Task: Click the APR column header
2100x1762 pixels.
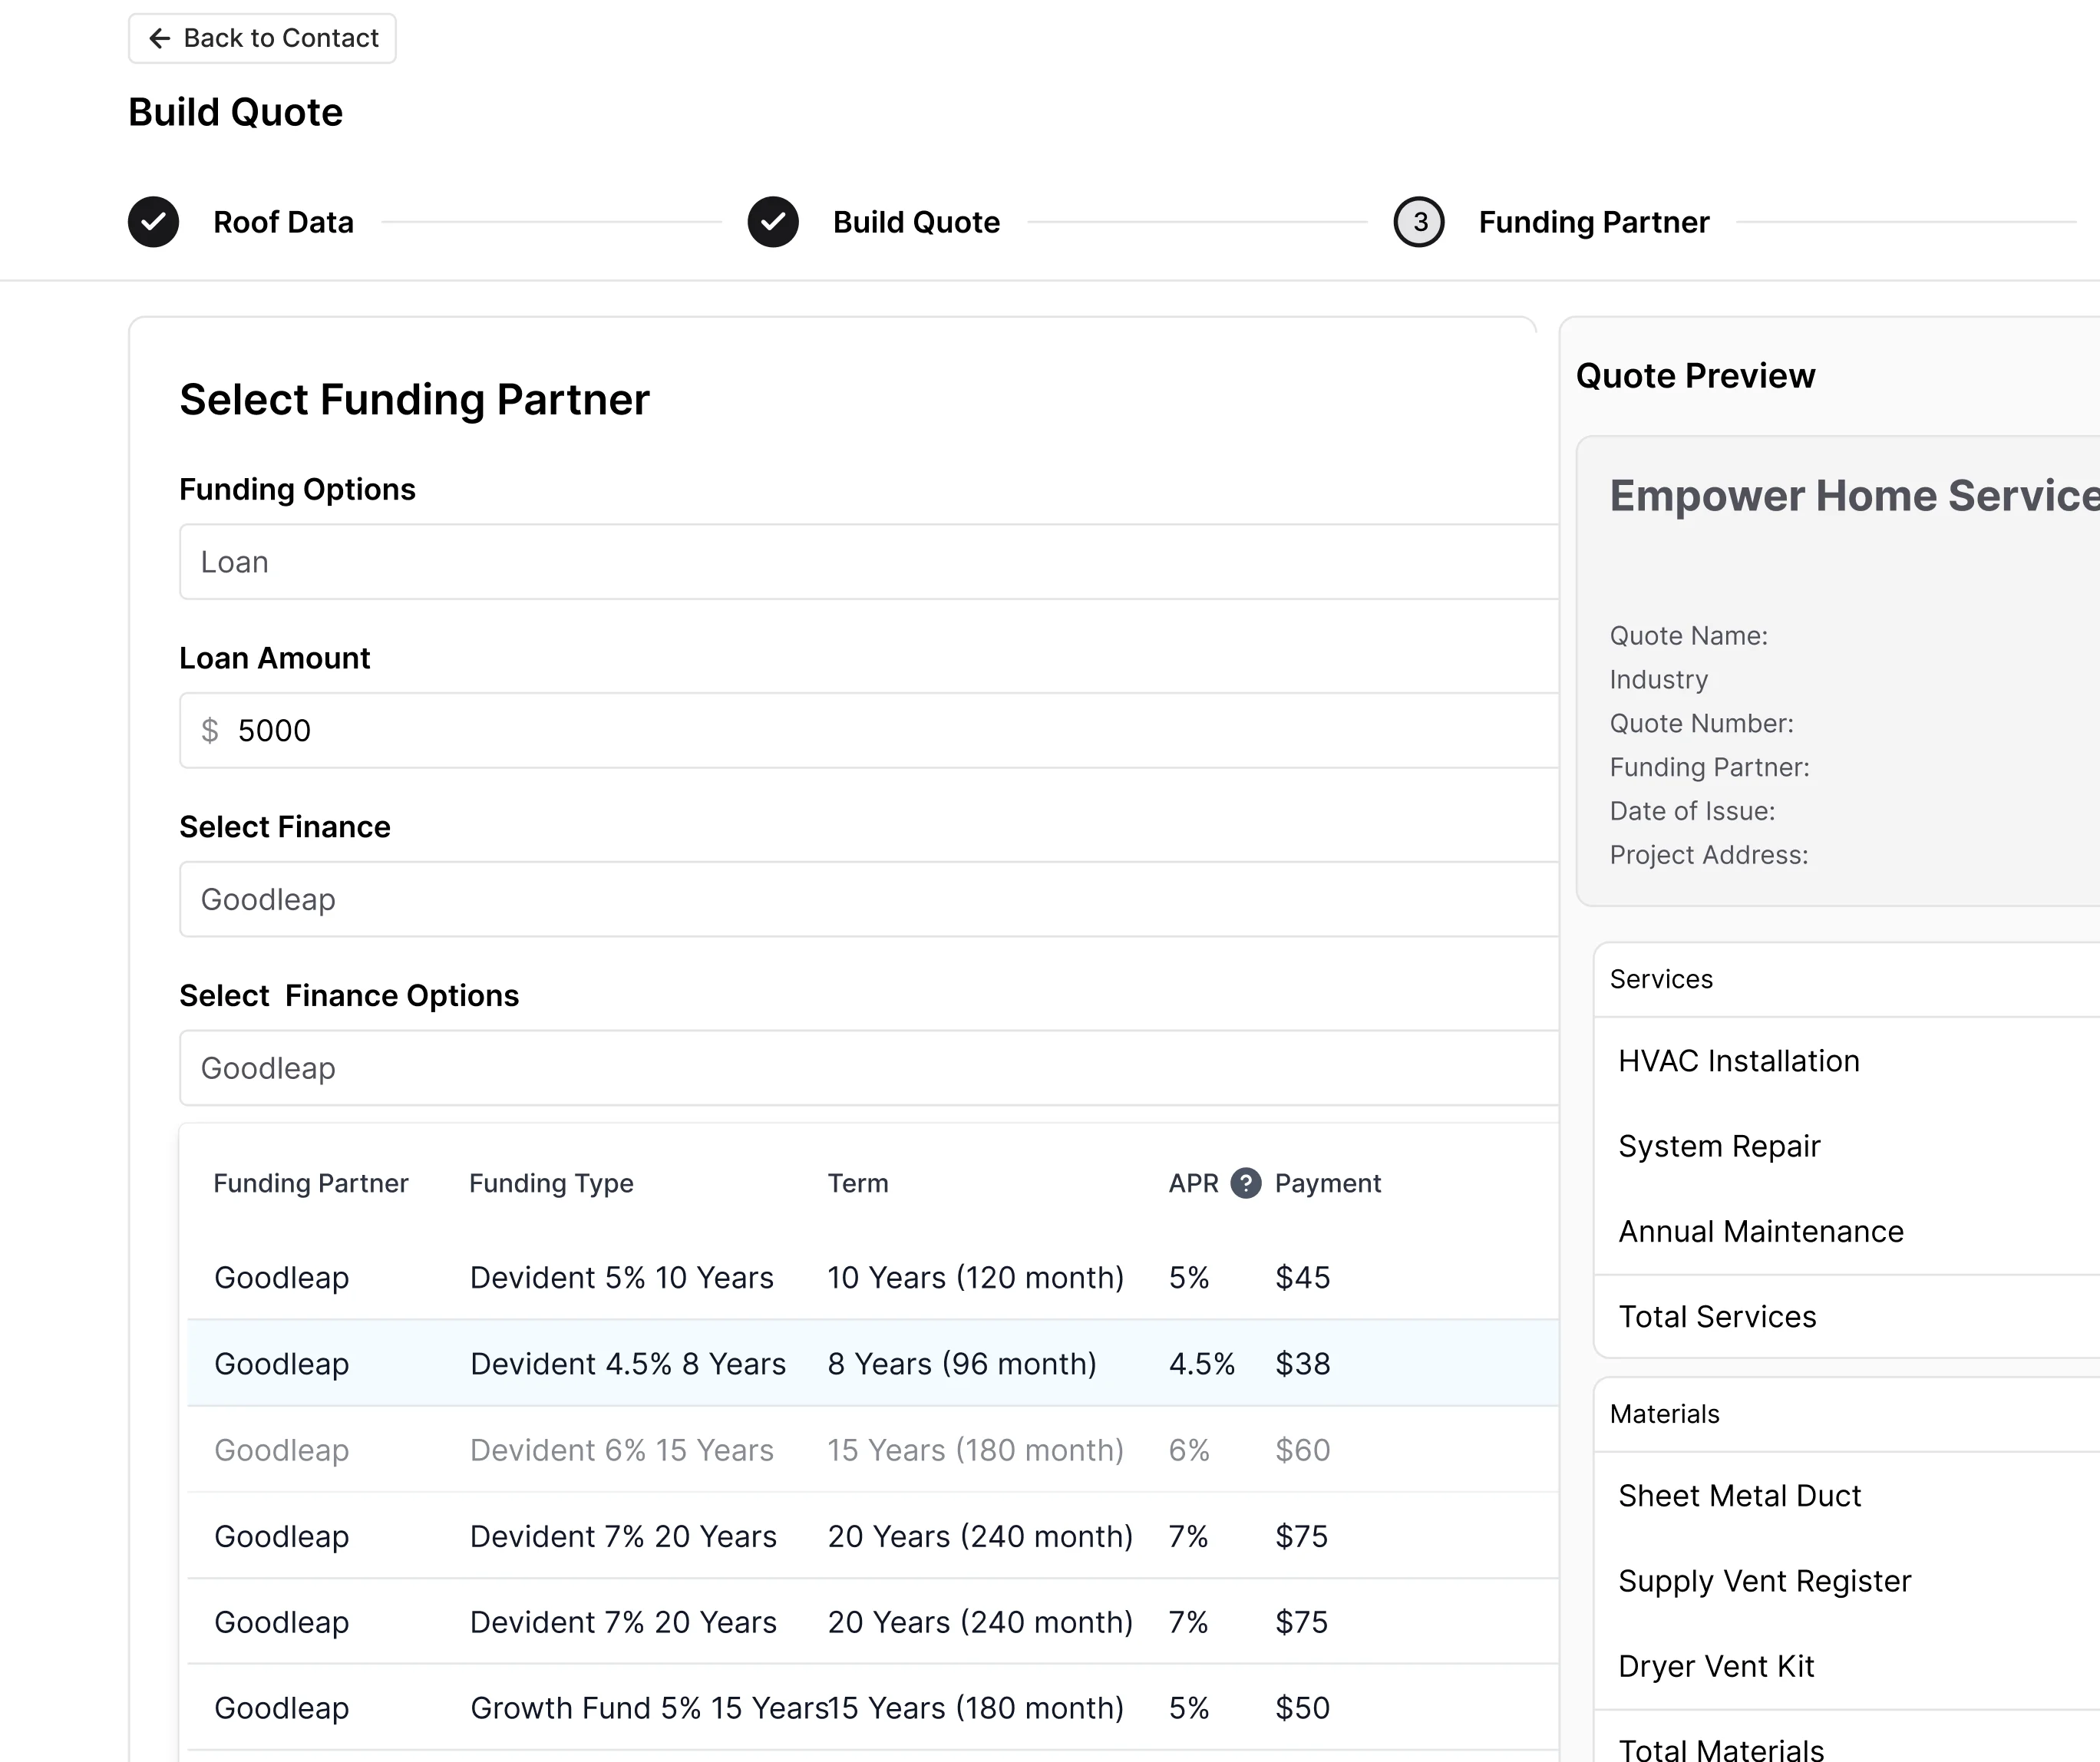Action: coord(1194,1183)
